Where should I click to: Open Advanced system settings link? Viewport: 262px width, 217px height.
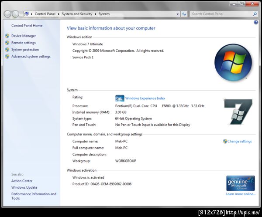point(31,56)
